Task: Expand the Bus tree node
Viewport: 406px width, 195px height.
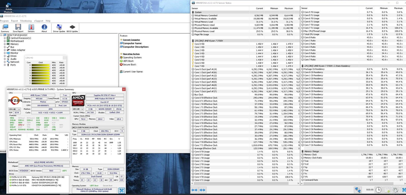Action: (5, 47)
